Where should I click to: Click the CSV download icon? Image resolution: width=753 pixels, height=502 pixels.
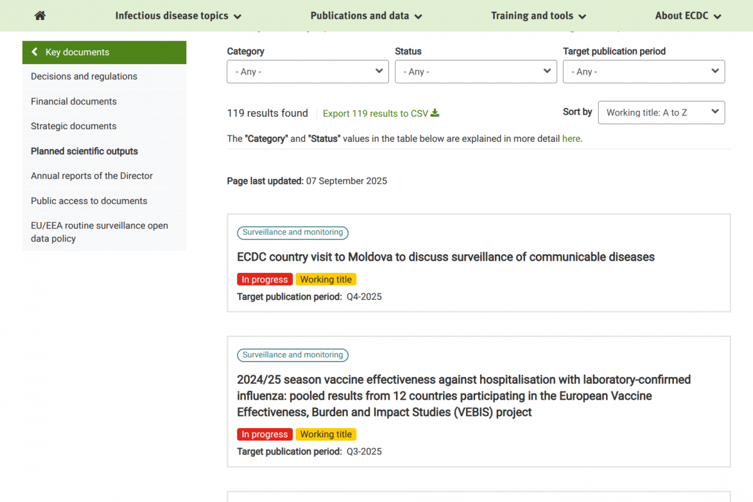click(435, 113)
